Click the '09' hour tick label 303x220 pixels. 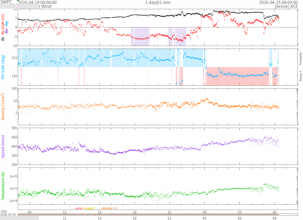click(x=30, y=212)
